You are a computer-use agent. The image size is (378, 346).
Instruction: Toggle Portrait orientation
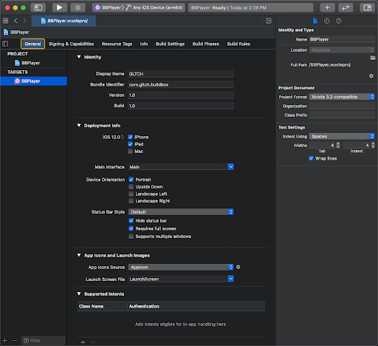(131, 180)
